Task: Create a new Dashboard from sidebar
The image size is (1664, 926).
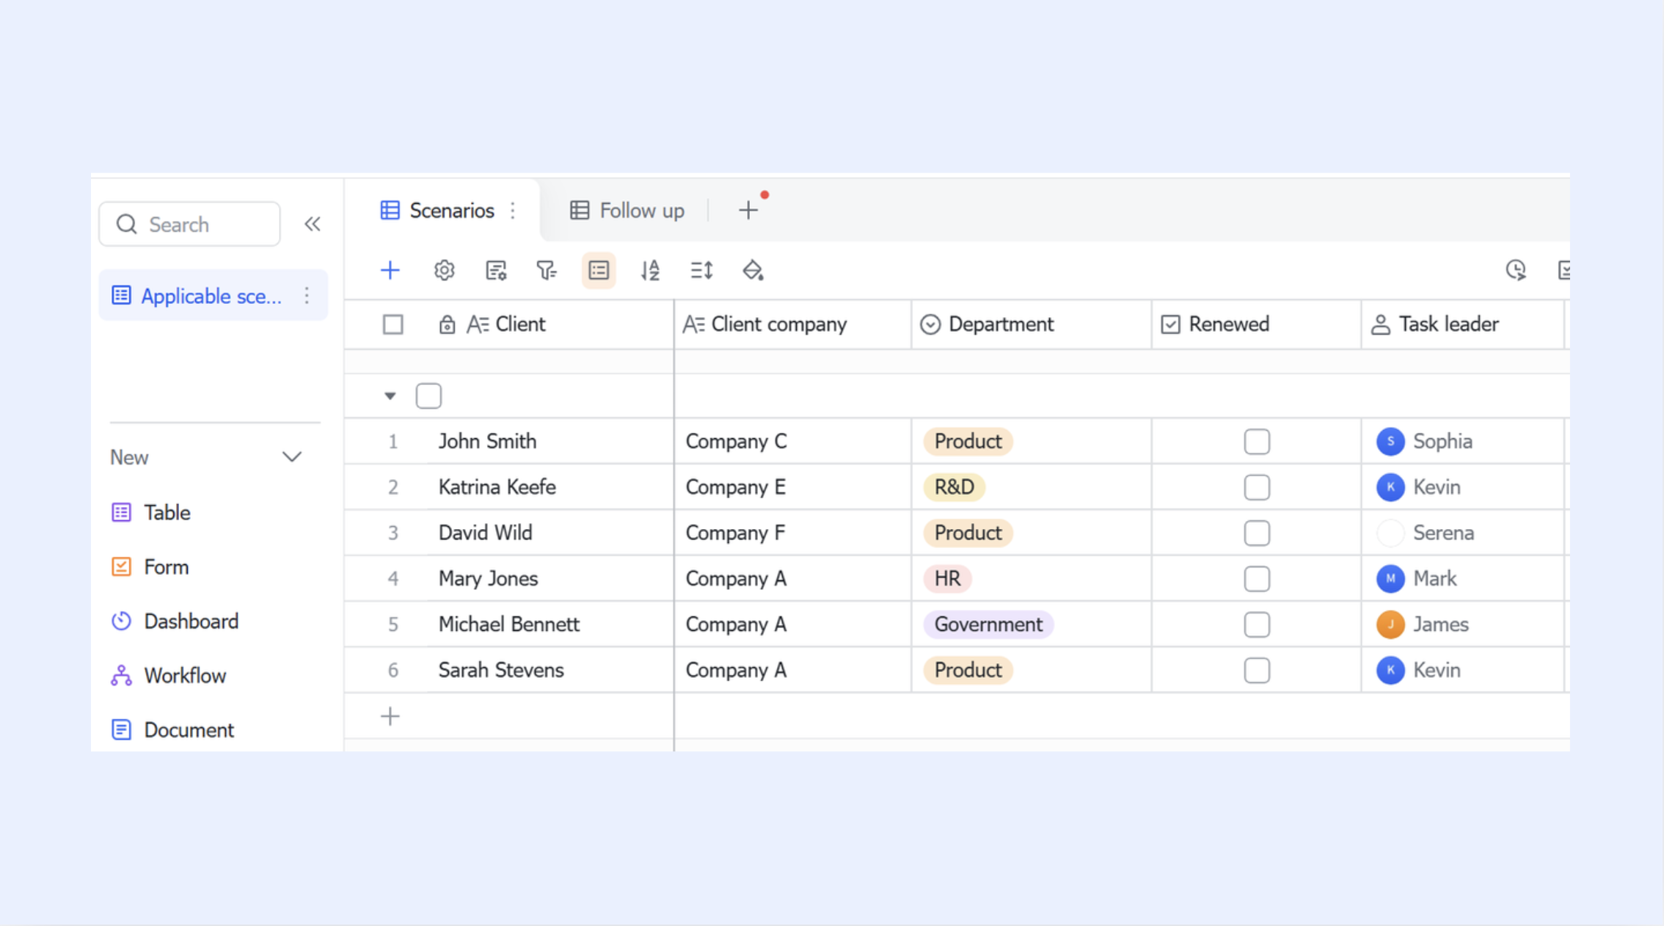Action: 175,621
